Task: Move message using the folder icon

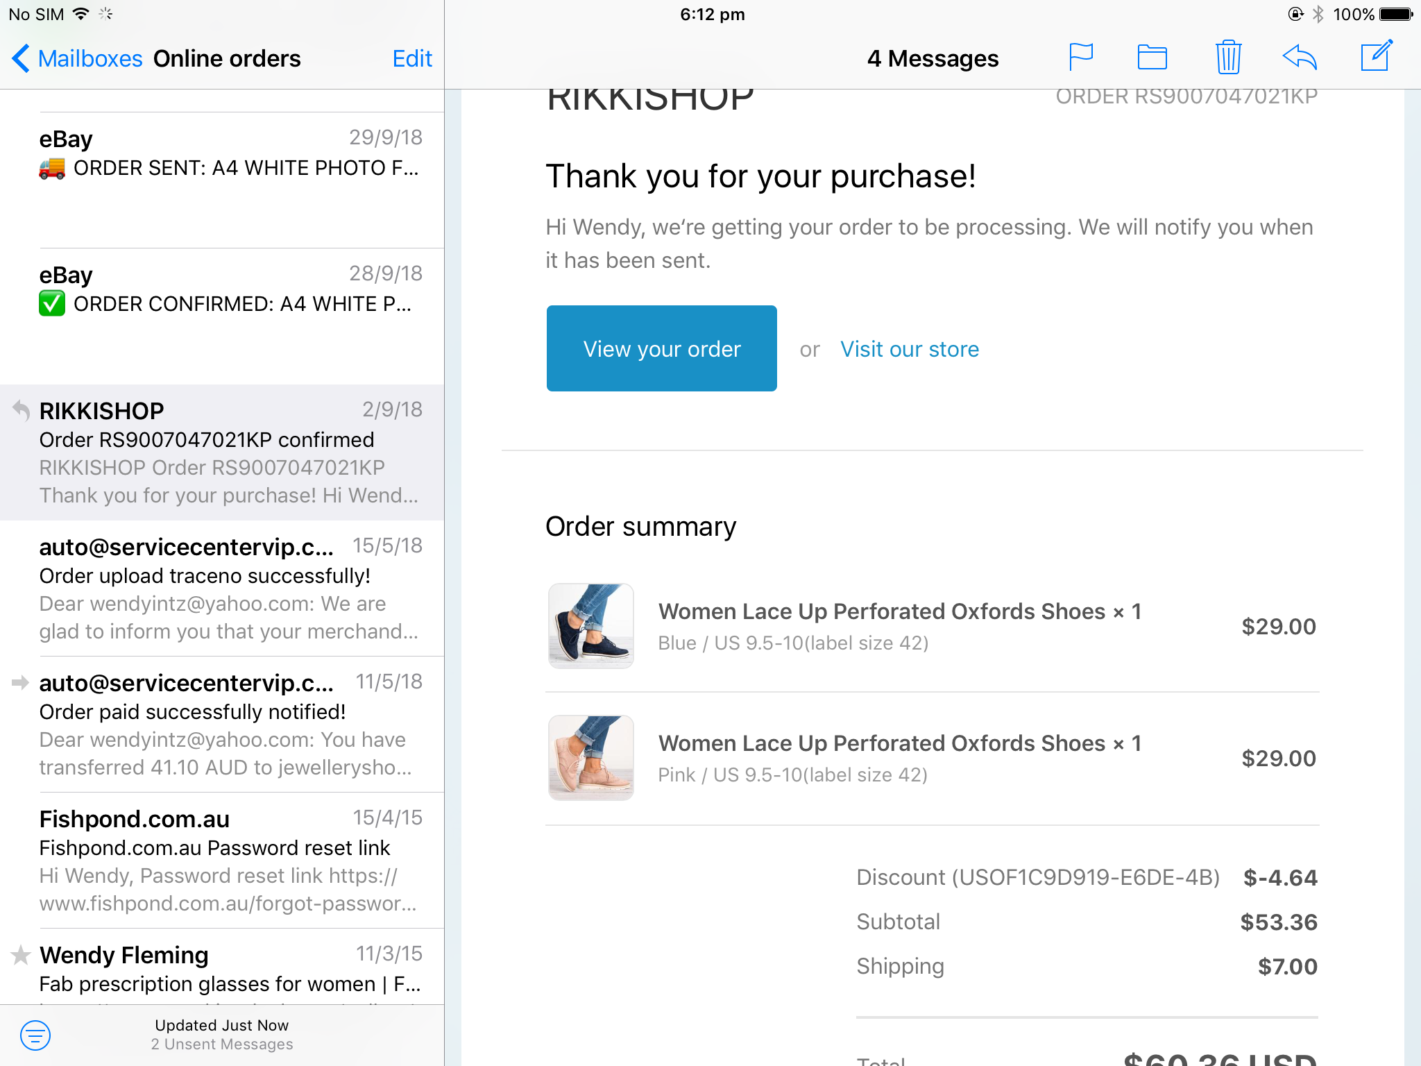Action: [x=1152, y=58]
